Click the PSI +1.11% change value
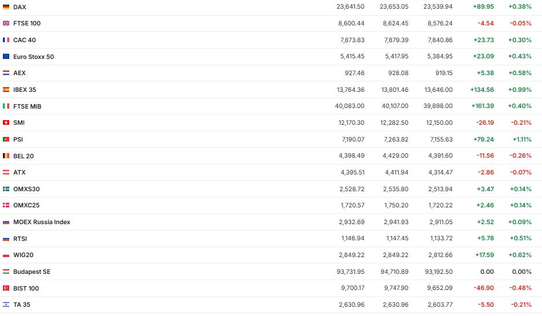Viewport: 542px width, 316px height. click(522, 139)
